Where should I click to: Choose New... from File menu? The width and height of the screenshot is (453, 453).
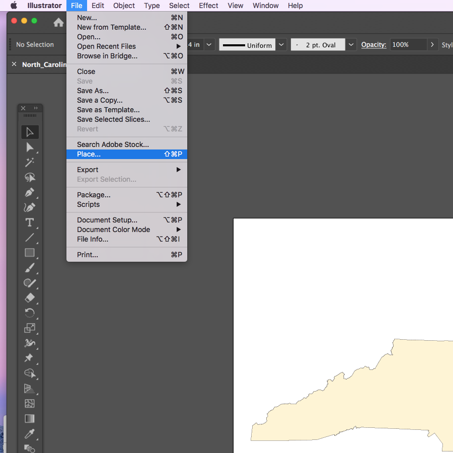coord(126,18)
